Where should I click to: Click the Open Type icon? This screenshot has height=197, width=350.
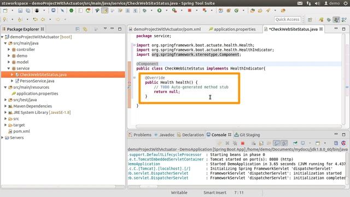pyautogui.click(x=253, y=10)
